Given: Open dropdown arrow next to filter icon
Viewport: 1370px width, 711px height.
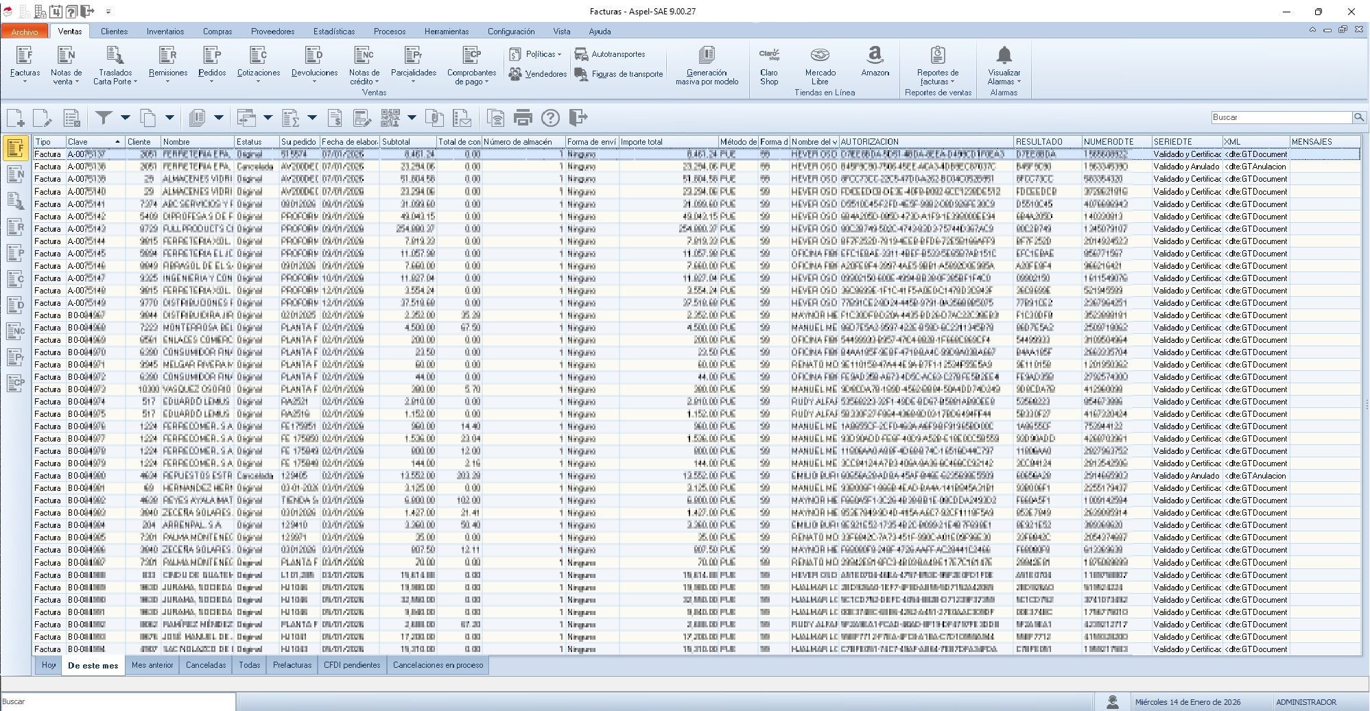Looking at the screenshot, I should 125,118.
